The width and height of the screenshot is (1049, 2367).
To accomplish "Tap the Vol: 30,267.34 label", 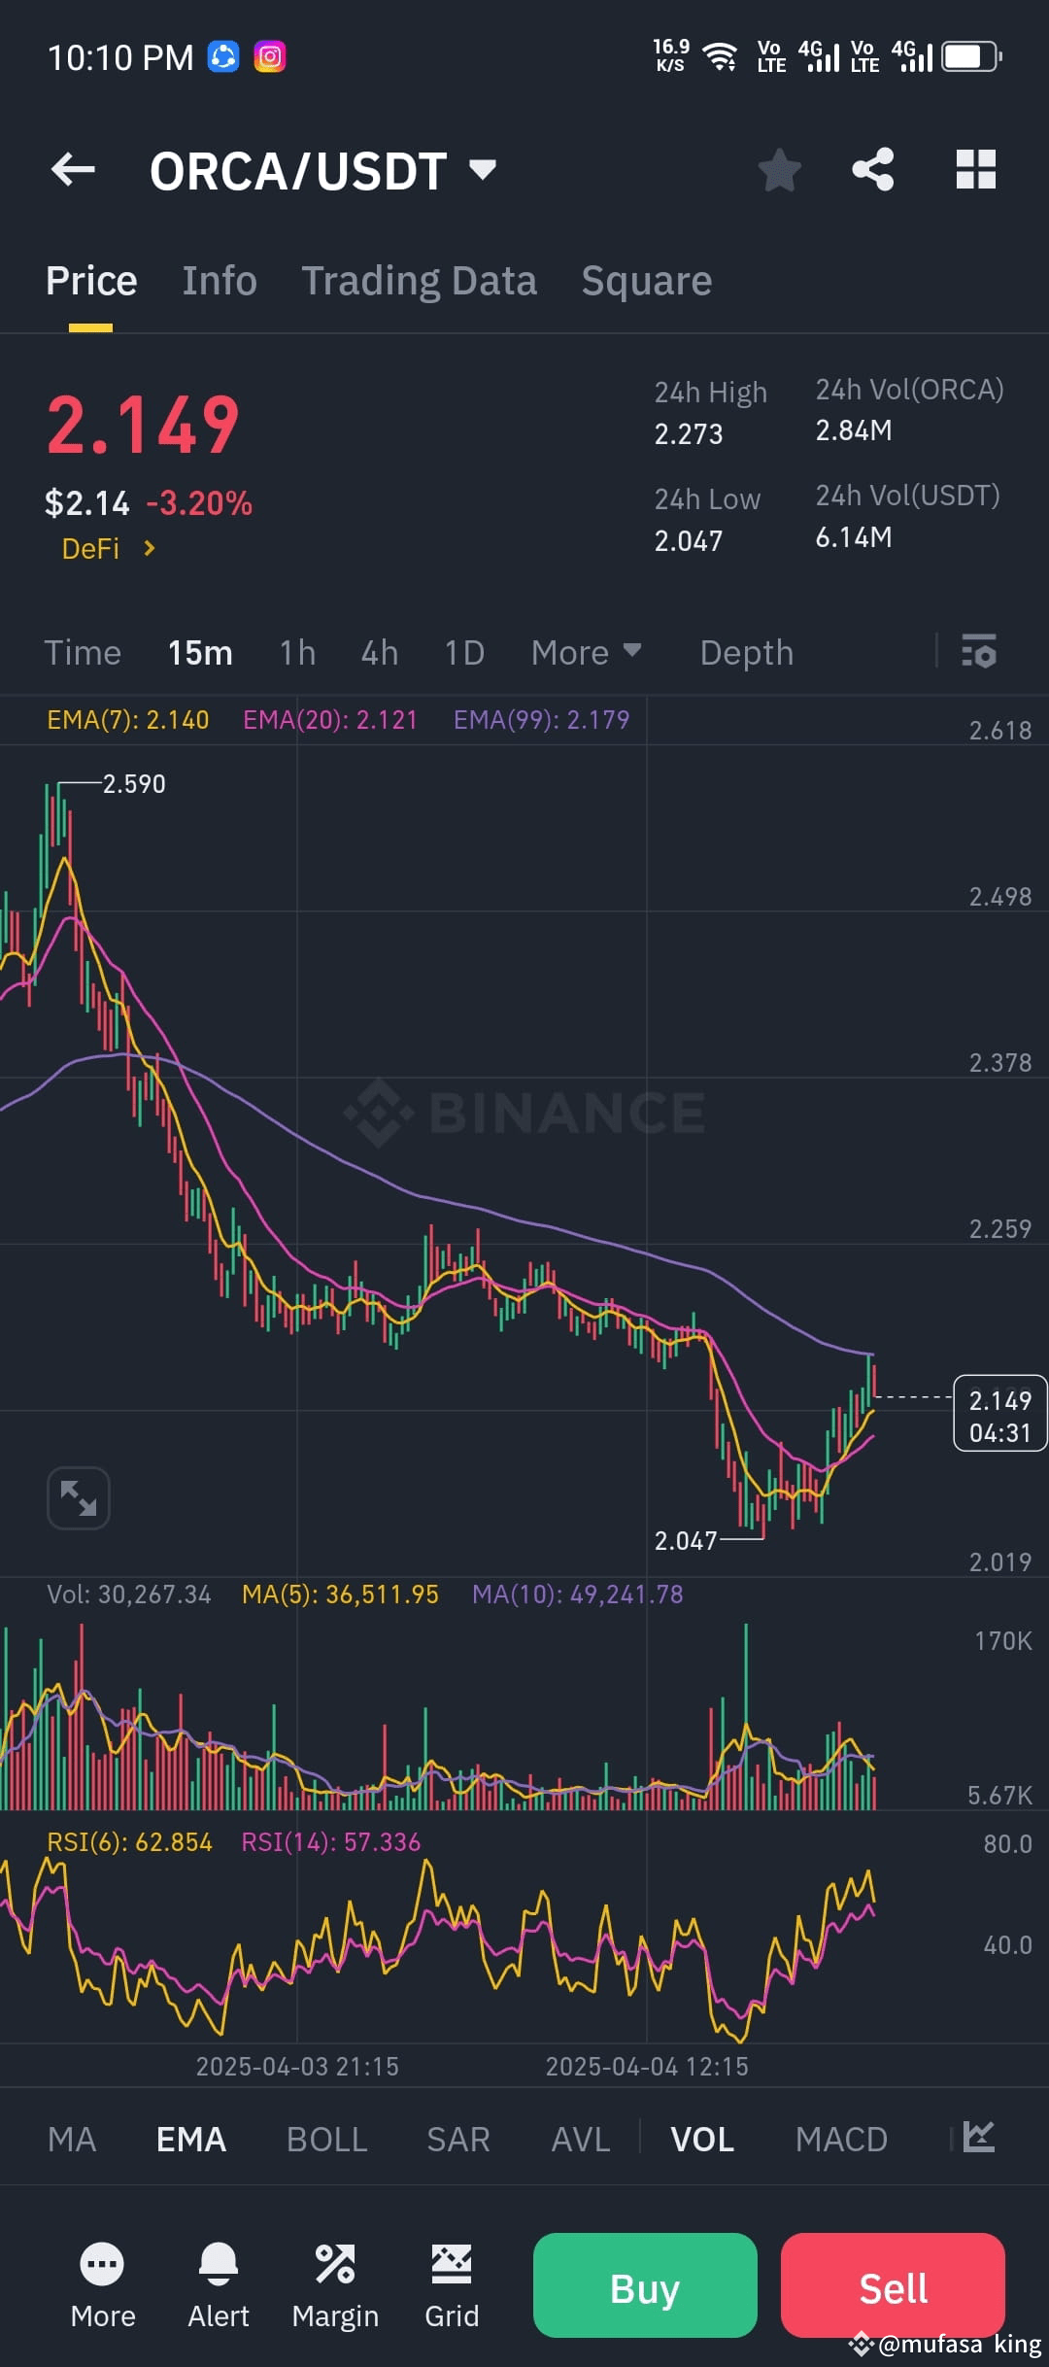I will click(129, 1595).
